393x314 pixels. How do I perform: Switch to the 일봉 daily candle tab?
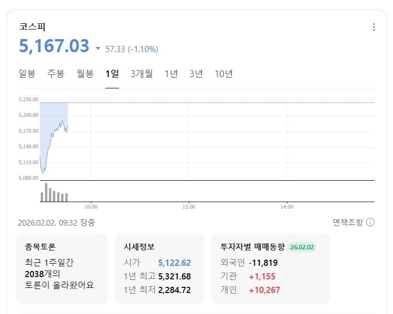[x=27, y=74]
